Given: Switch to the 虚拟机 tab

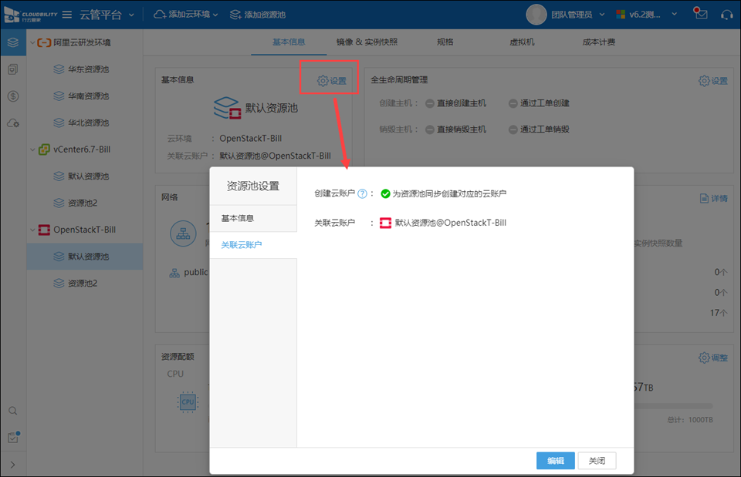Looking at the screenshot, I should coord(522,42).
